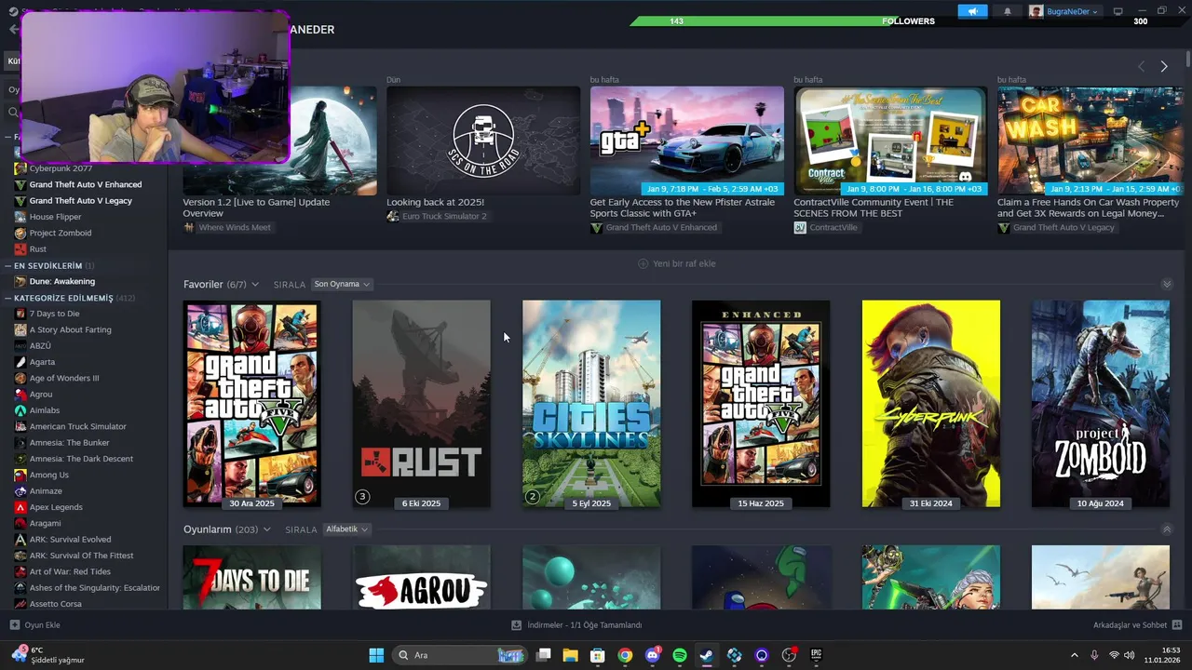Select ARK: Survival Evolved in sidebar
The image size is (1192, 670).
click(70, 539)
